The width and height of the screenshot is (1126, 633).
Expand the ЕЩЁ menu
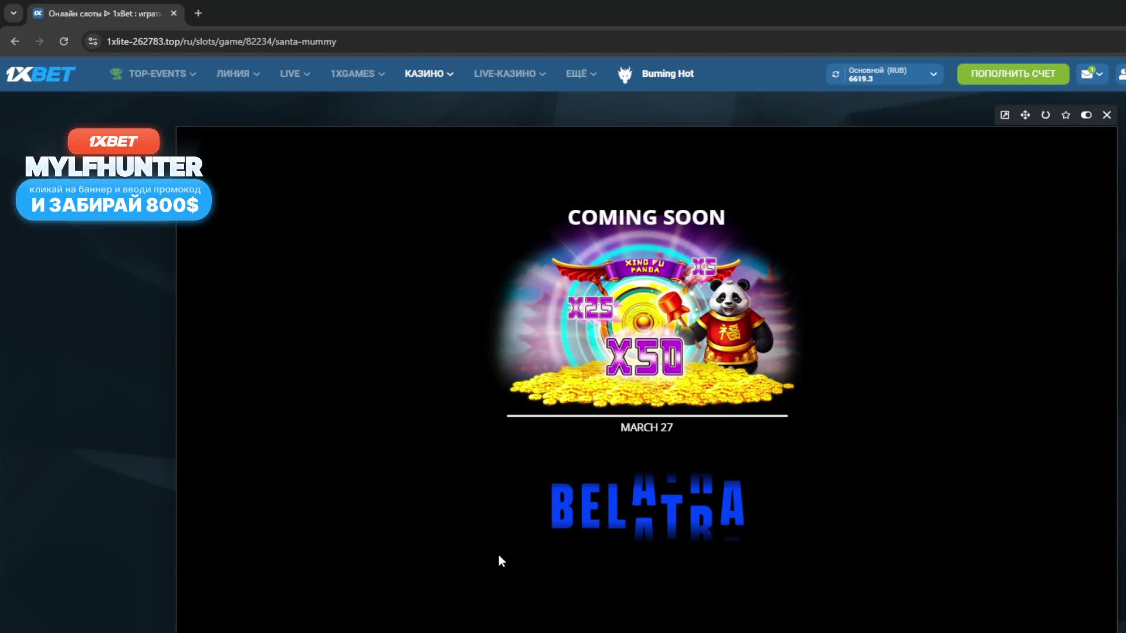coord(581,74)
